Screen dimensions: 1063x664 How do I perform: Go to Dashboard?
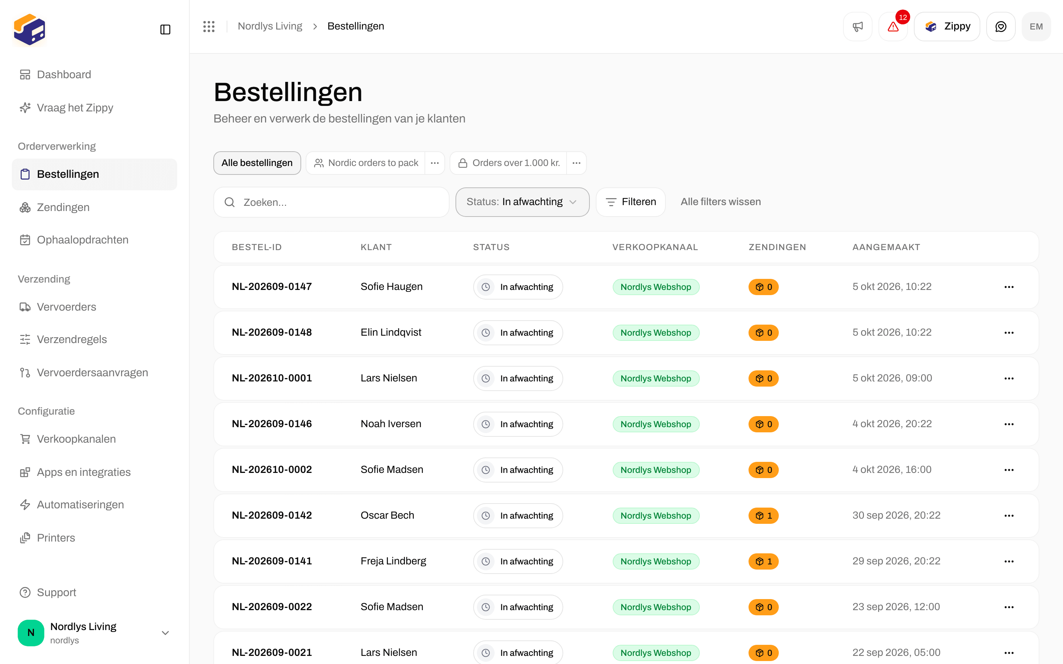click(x=94, y=75)
